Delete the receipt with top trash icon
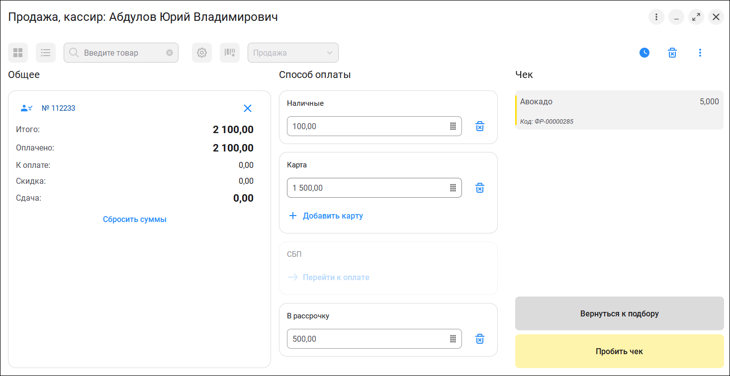Image resolution: width=730 pixels, height=376 pixels. tap(672, 53)
